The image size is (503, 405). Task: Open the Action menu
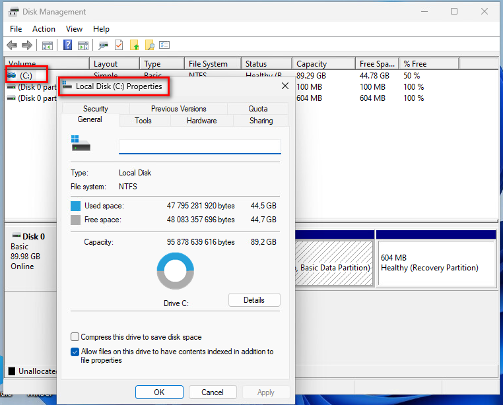[44, 29]
